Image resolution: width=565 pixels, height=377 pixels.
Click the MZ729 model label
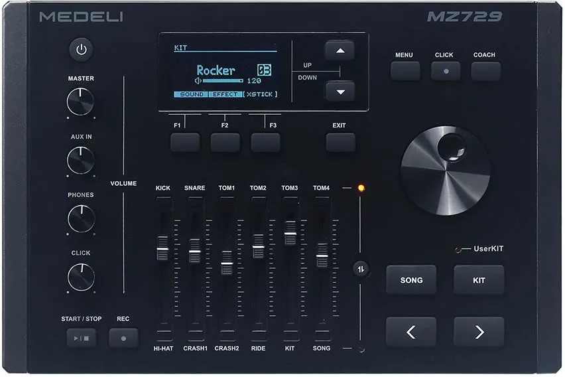point(464,16)
